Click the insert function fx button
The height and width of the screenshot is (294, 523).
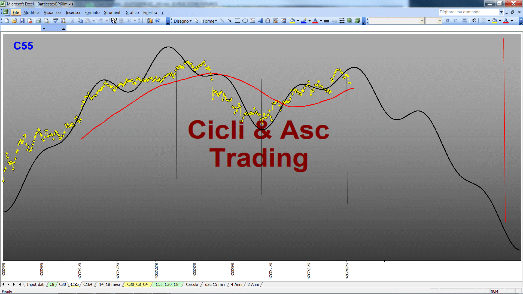(63, 28)
